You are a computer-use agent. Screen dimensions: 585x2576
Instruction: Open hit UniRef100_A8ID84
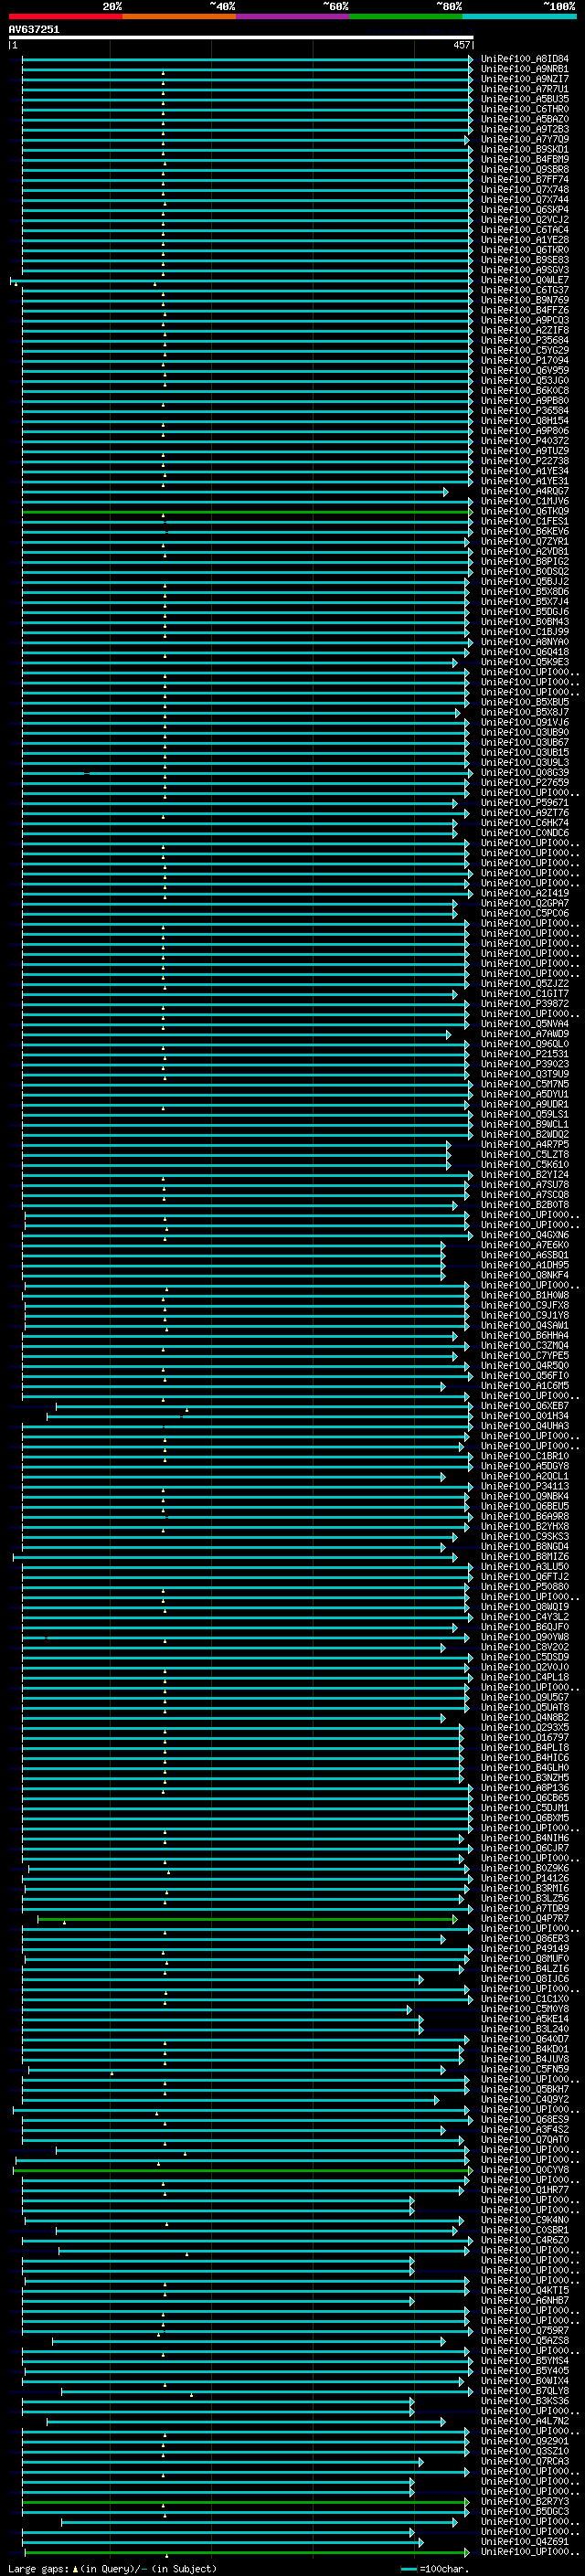(524, 59)
